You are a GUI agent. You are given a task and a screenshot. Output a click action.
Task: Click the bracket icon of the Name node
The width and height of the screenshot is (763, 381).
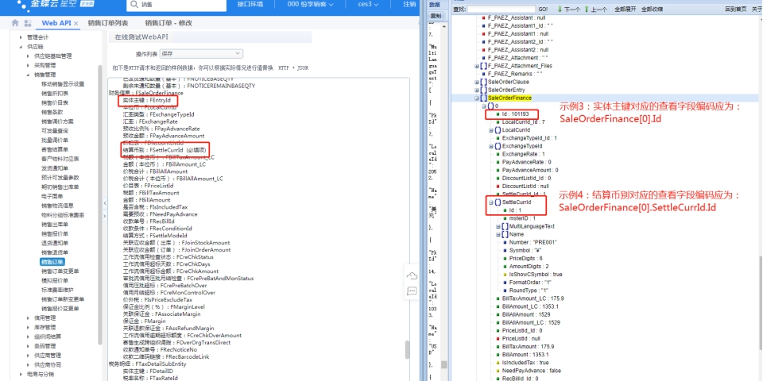pos(505,234)
